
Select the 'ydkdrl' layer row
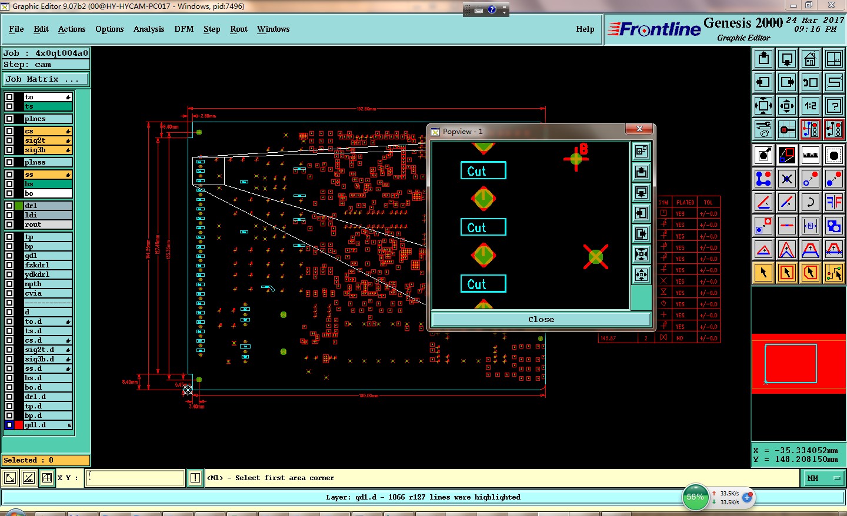pos(48,274)
